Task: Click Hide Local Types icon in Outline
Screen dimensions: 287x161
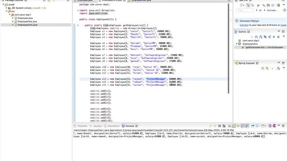Action: tap(278, 37)
